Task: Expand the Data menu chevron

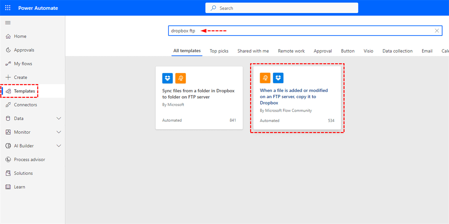Action: (59, 118)
